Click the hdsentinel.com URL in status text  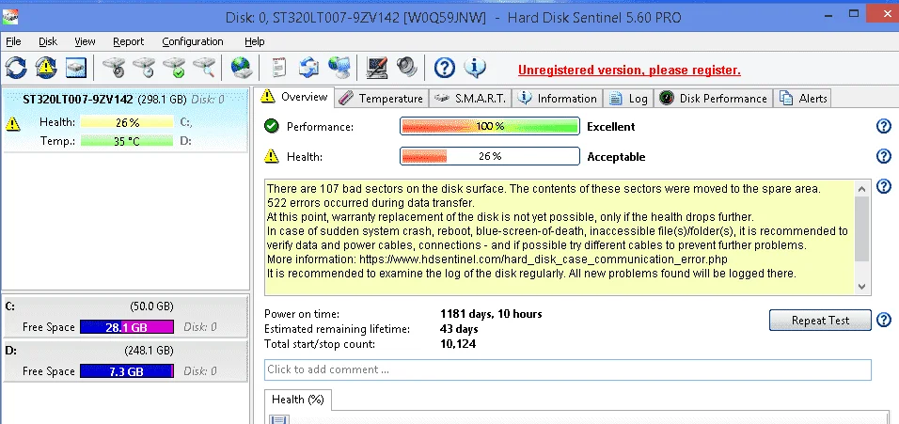[544, 259]
